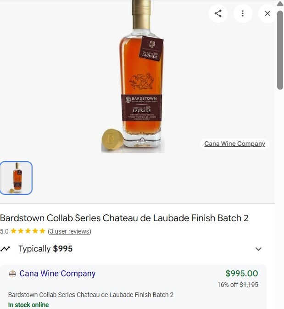Viewport: 284px width, 309px height.
Task: Click the large Bardstown bottle image
Action: pyautogui.click(x=133, y=76)
